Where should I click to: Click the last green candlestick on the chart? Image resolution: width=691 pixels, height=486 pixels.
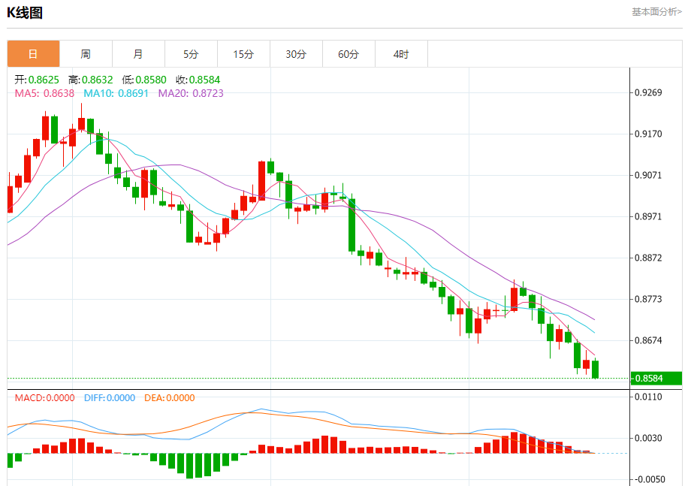(x=596, y=370)
